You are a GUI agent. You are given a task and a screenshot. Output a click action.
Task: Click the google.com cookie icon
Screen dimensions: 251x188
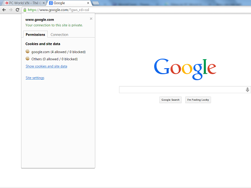pos(28,51)
